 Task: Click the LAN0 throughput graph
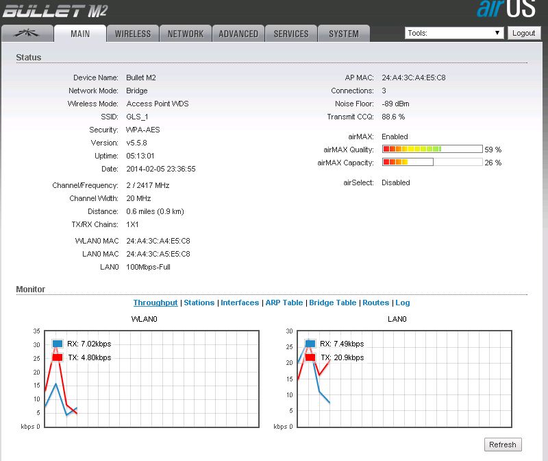pyautogui.click(x=404, y=379)
